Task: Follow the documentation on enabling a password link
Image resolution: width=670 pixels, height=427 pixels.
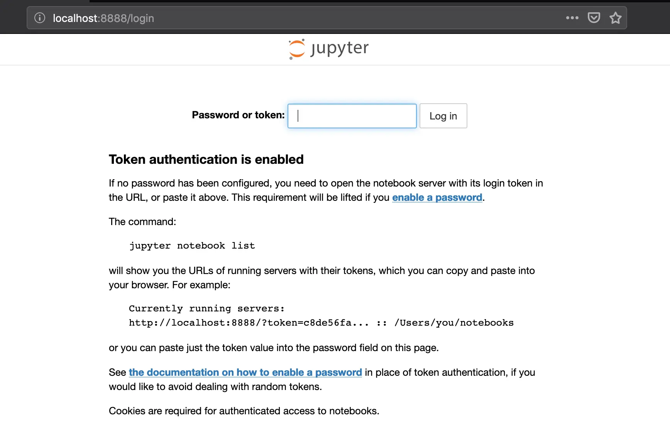Action: point(245,372)
